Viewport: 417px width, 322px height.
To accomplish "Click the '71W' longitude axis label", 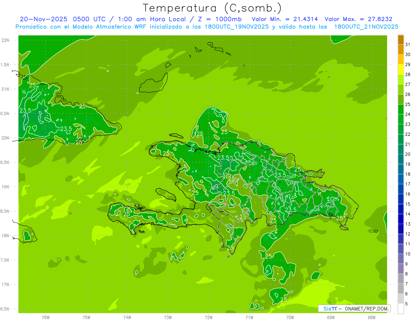I will click(249, 317).
